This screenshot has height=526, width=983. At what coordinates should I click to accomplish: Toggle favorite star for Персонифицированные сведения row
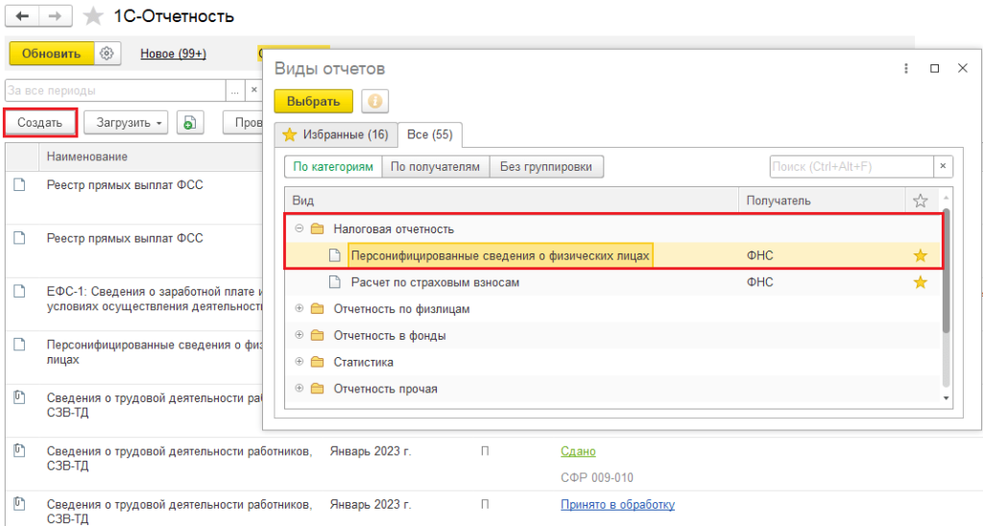pyautogui.click(x=920, y=255)
